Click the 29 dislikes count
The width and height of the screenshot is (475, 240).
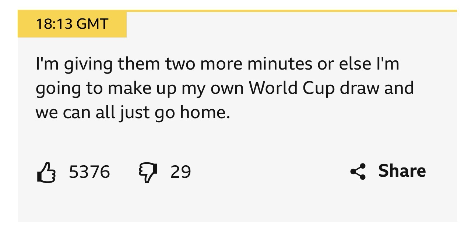click(x=180, y=172)
